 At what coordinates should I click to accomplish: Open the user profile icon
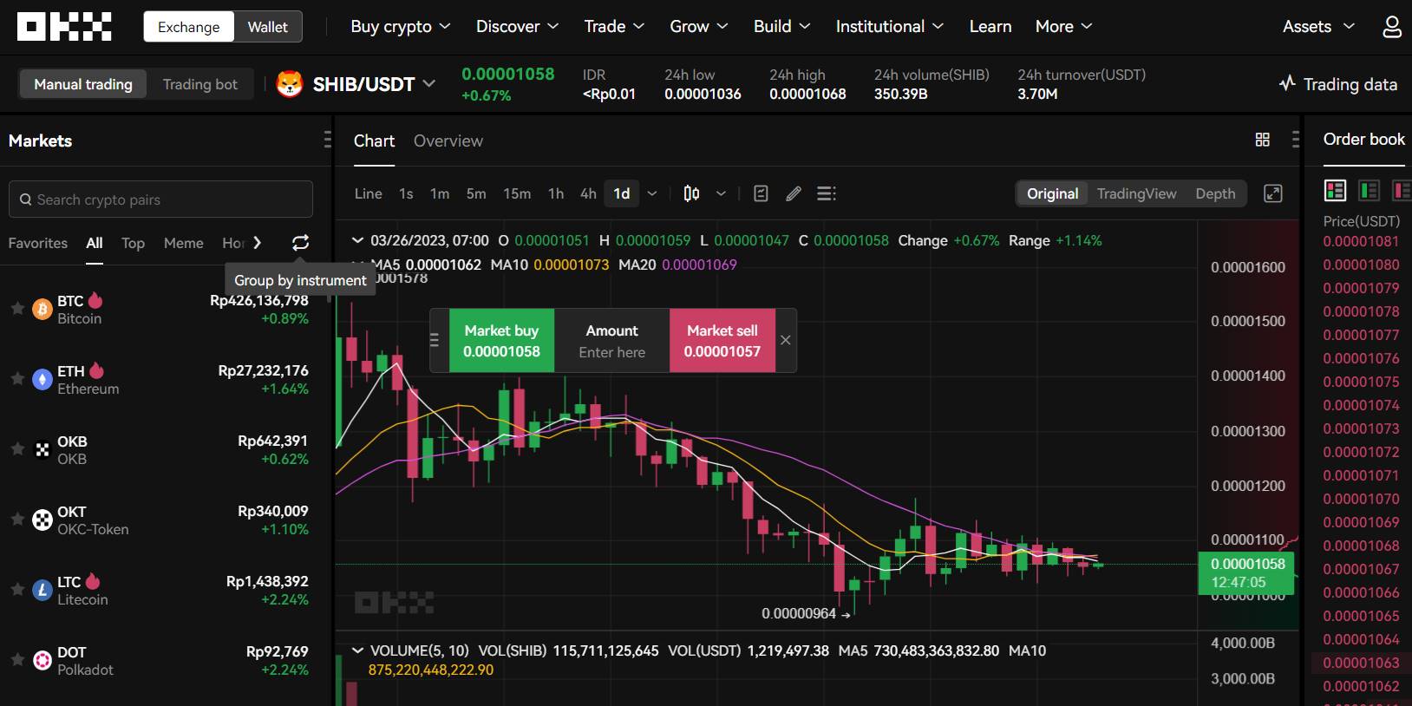tap(1391, 27)
